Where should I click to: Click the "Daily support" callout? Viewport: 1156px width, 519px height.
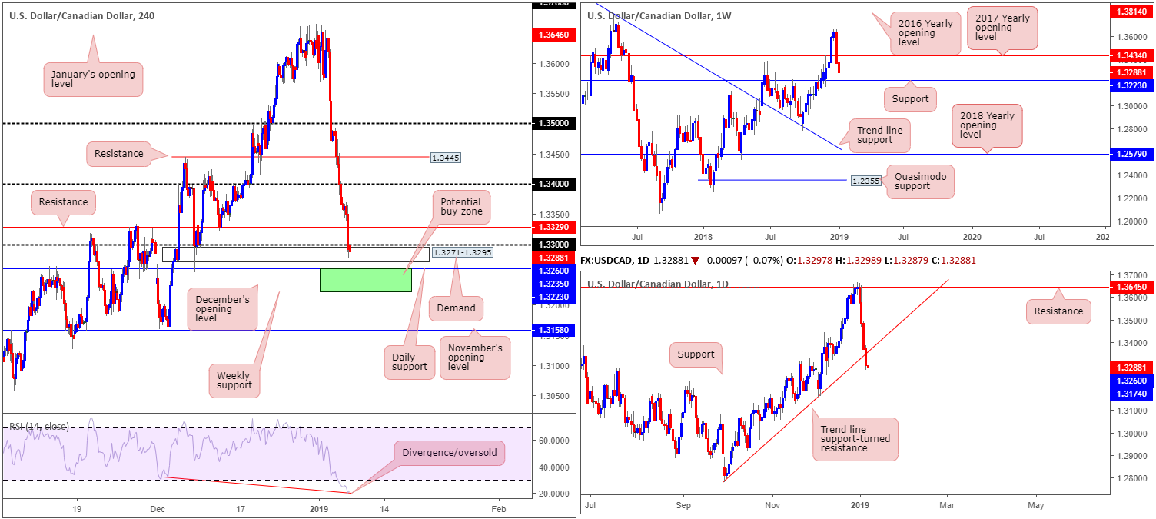tap(408, 361)
